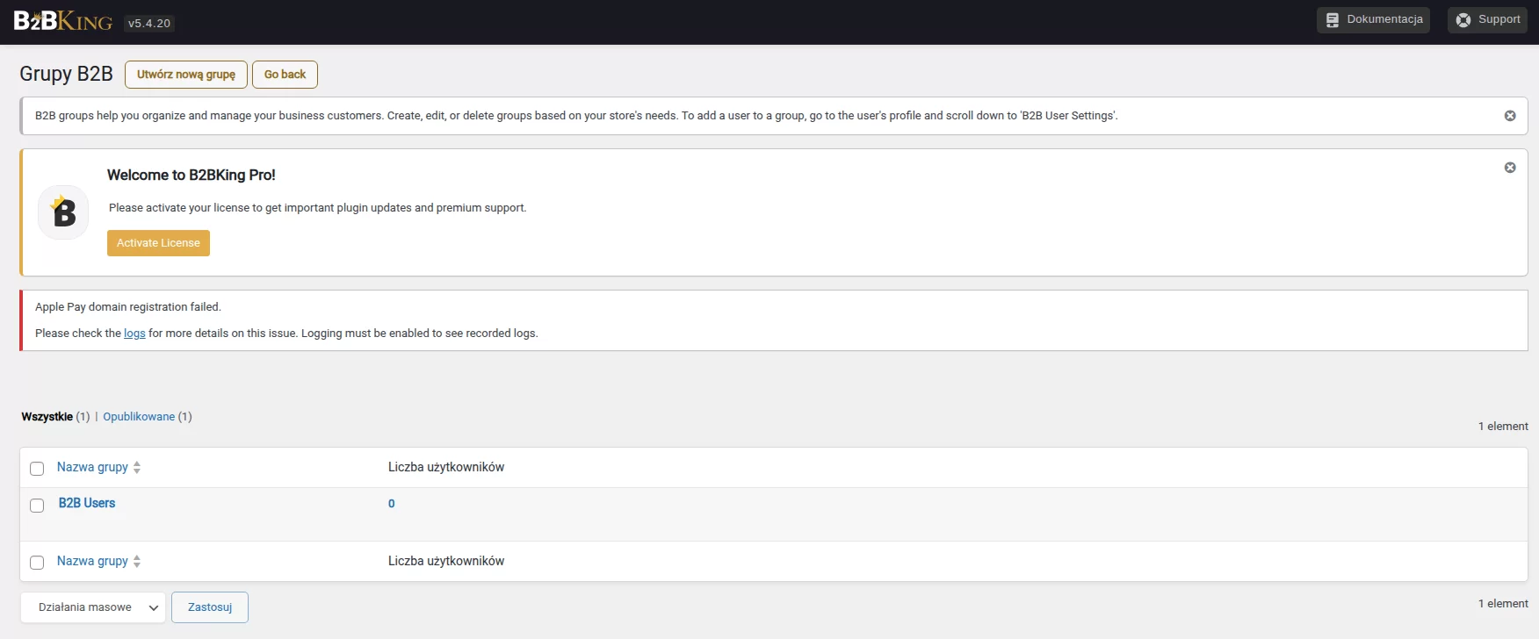This screenshot has height=639, width=1539.
Task: Click the sort arrows beside bottom Nazwa grupy
Action: (x=137, y=562)
